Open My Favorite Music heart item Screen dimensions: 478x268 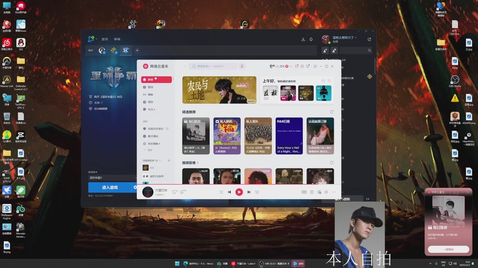[156, 129]
